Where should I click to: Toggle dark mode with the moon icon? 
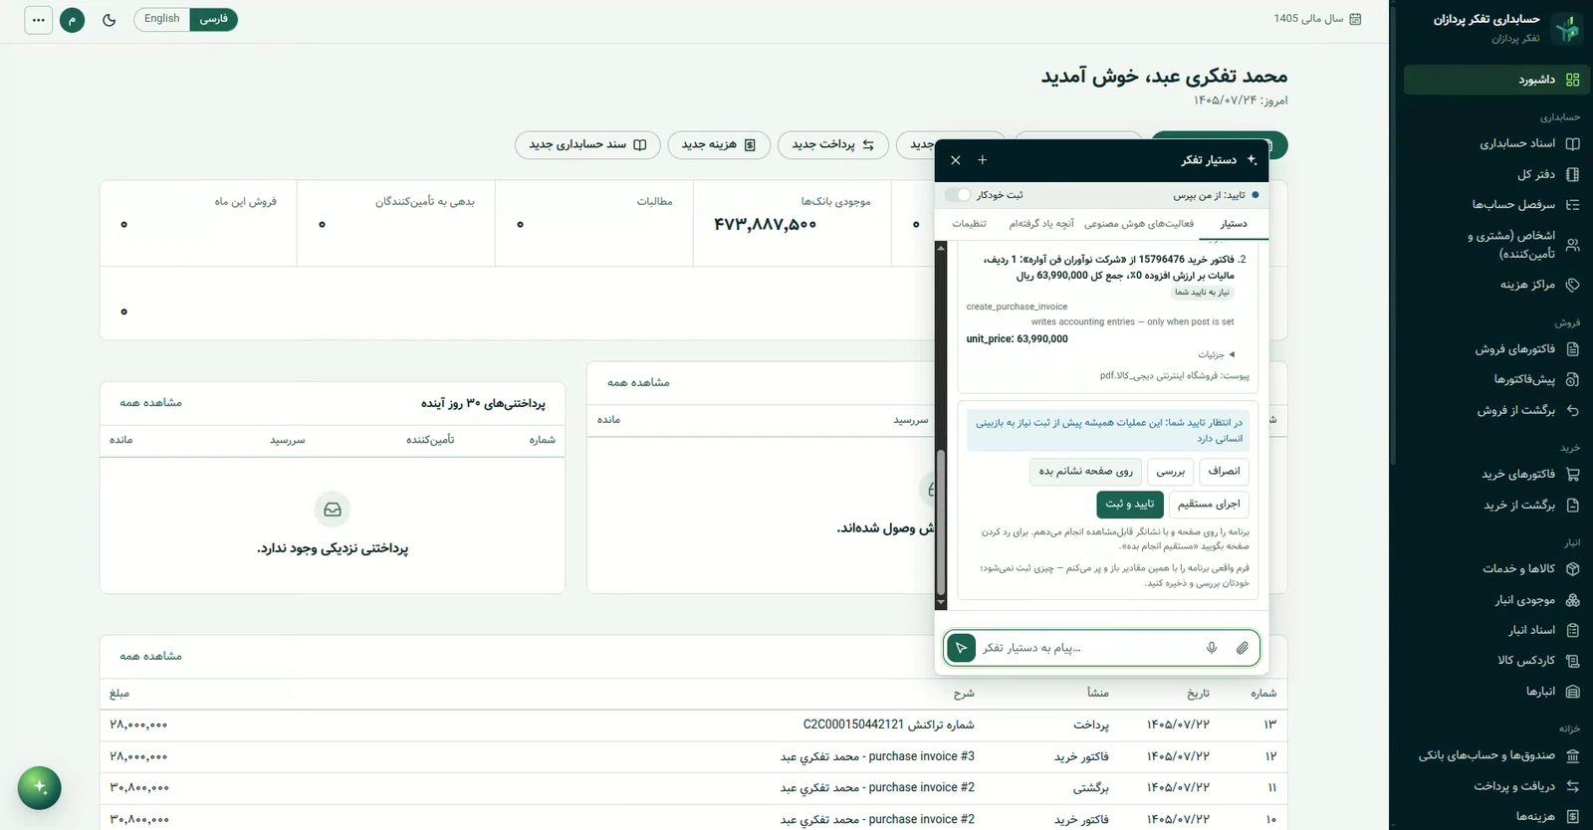110,20
